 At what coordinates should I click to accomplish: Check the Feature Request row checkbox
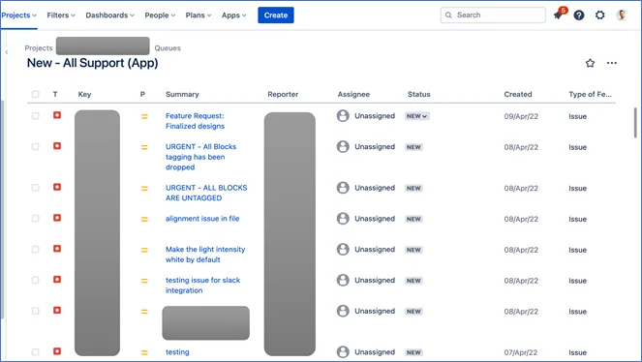(36, 116)
